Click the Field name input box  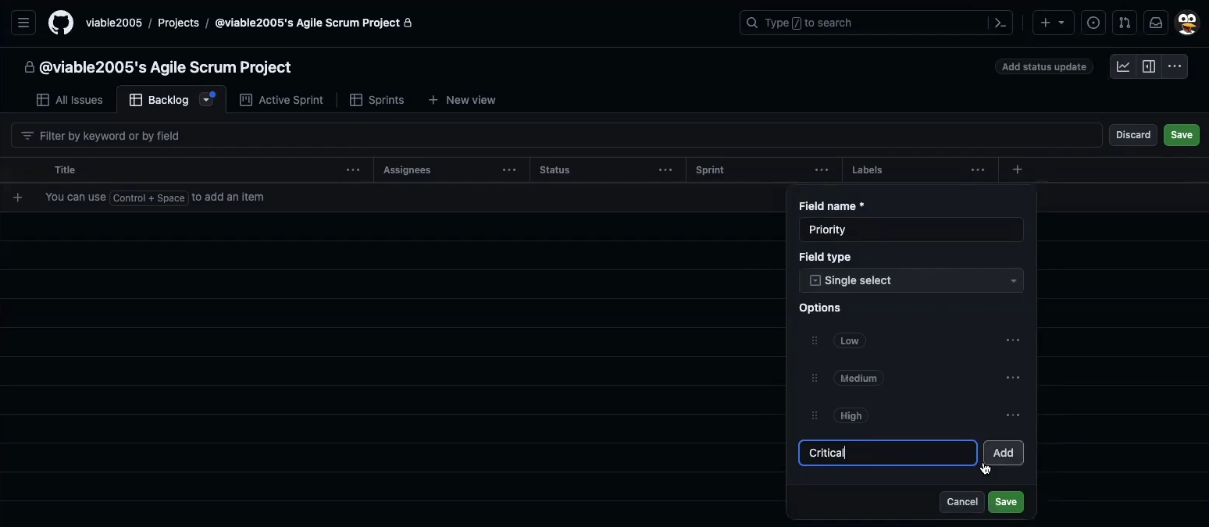(911, 230)
